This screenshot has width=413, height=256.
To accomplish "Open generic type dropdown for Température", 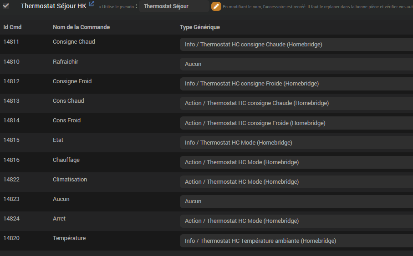I will [x=296, y=241].
